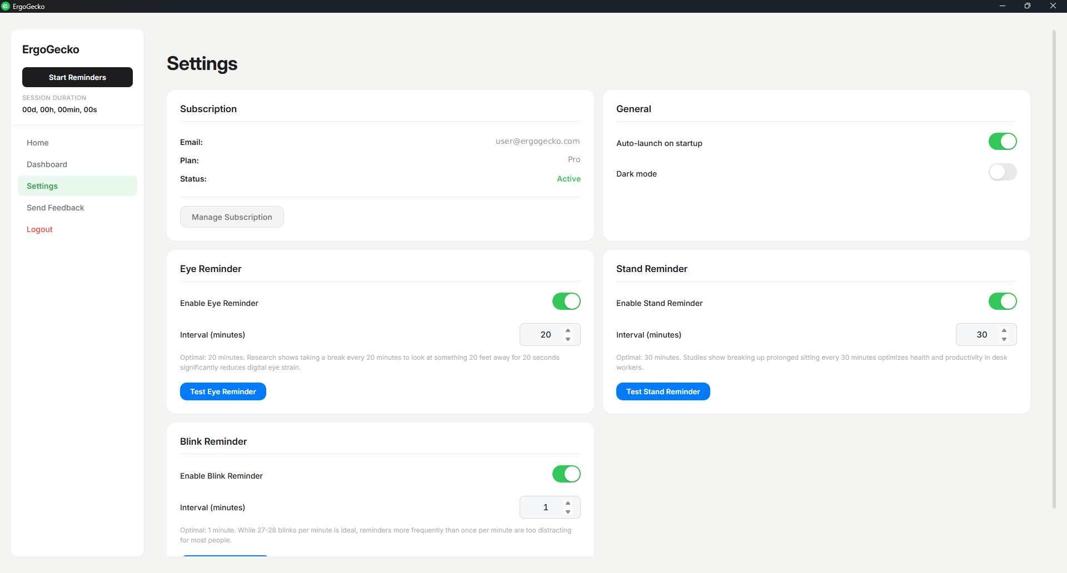Toggle Auto-launch on startup
Viewport: 1067px width, 573px height.
1003,142
